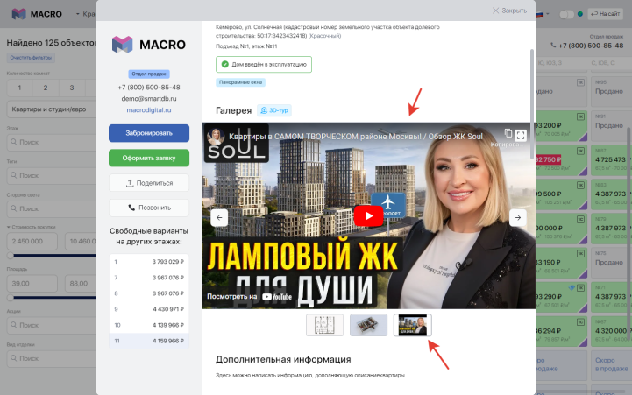Choose floor 1 variant for 3 793 029 ₽

(x=149, y=261)
